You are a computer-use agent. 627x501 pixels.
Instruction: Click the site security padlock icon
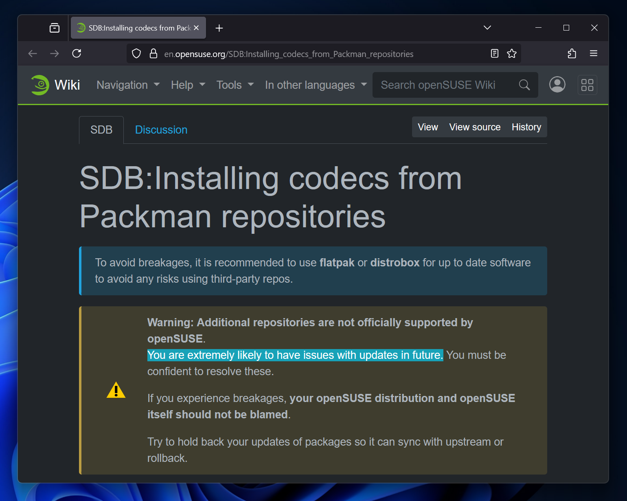coord(153,54)
